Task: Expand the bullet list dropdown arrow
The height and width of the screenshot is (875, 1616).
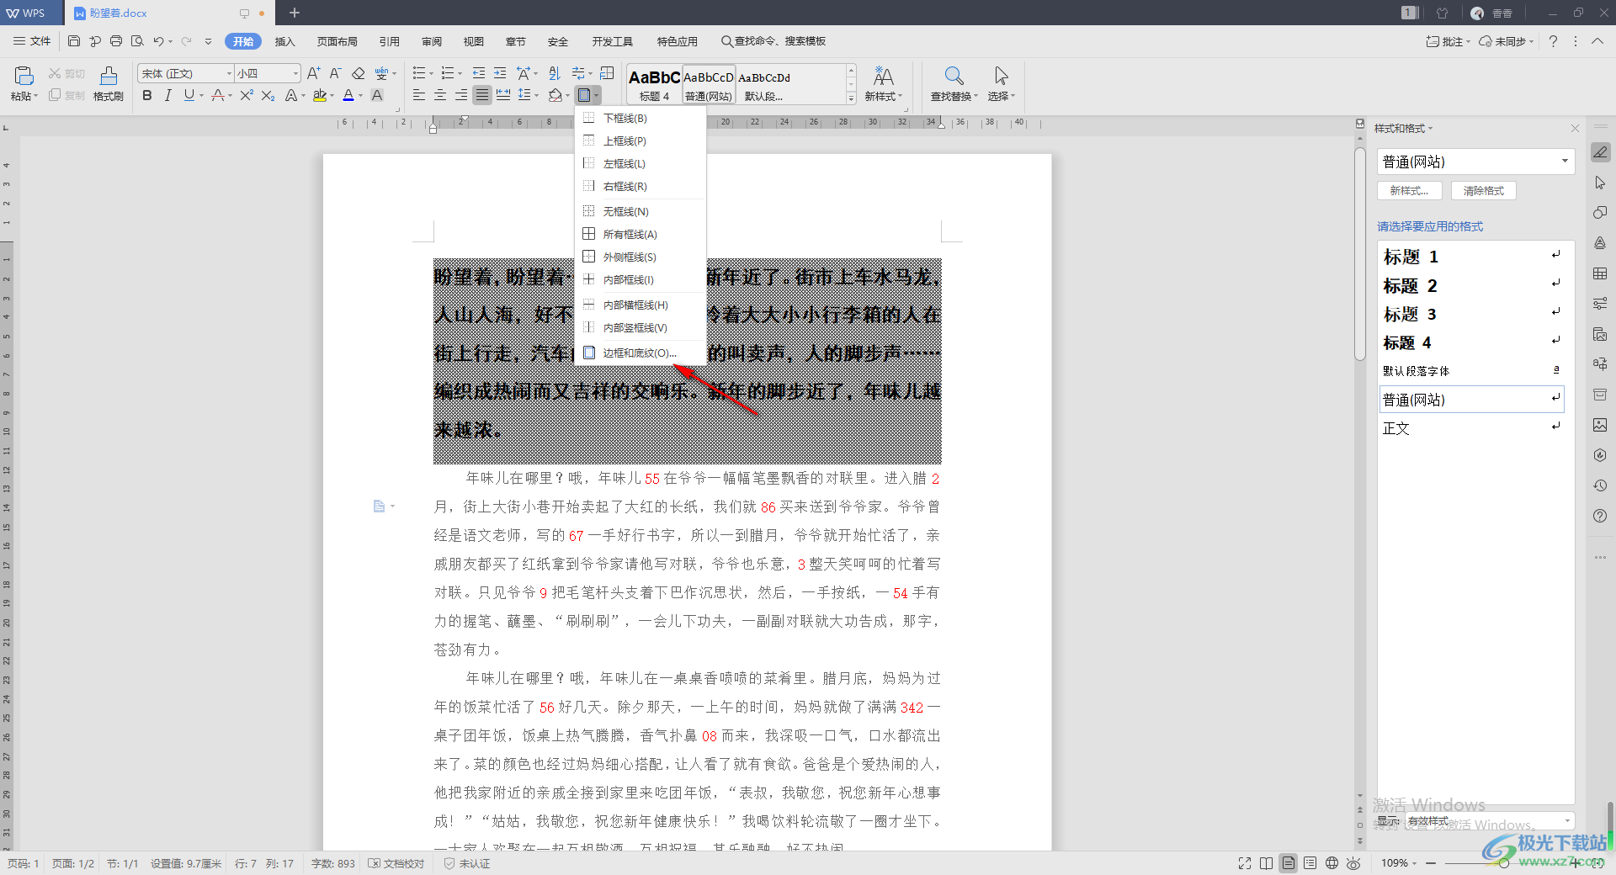Action: point(431,74)
